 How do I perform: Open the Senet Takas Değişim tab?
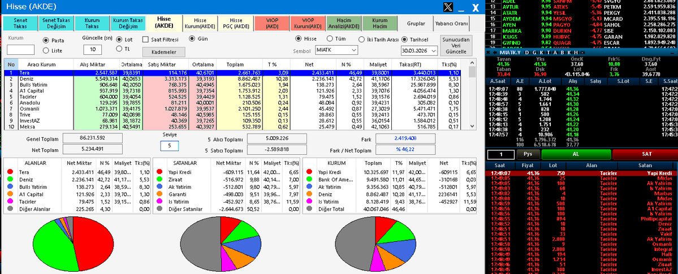click(56, 23)
